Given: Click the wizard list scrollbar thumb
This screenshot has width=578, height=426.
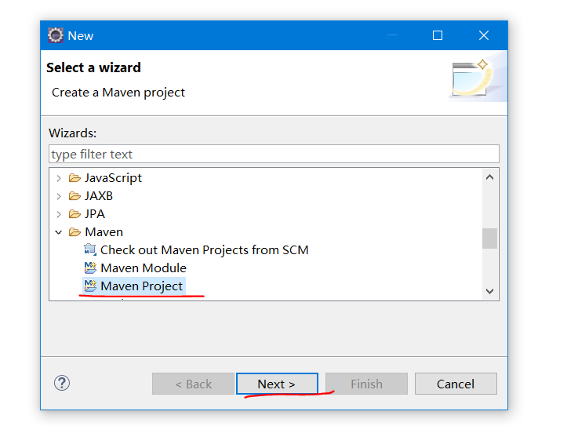Looking at the screenshot, I should pos(489,238).
